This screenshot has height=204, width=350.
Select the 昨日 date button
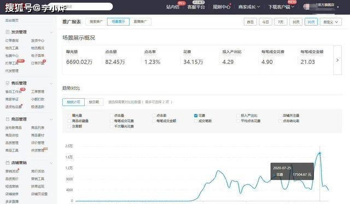250,22
